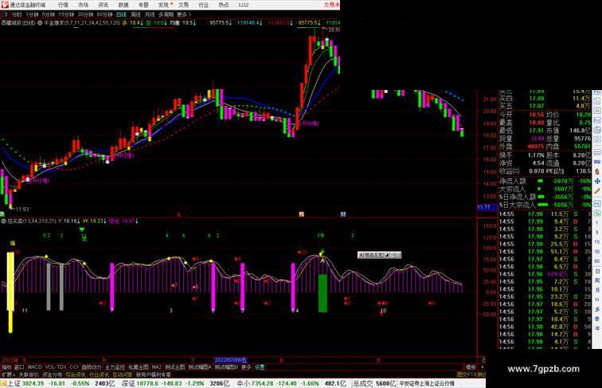
Task: Open the 发现 menu
Action: click(x=163, y=5)
